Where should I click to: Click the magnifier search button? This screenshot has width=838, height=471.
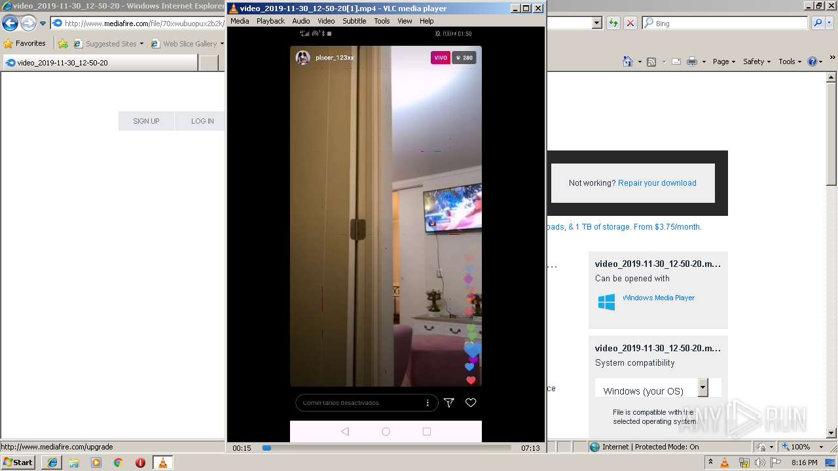tap(817, 23)
